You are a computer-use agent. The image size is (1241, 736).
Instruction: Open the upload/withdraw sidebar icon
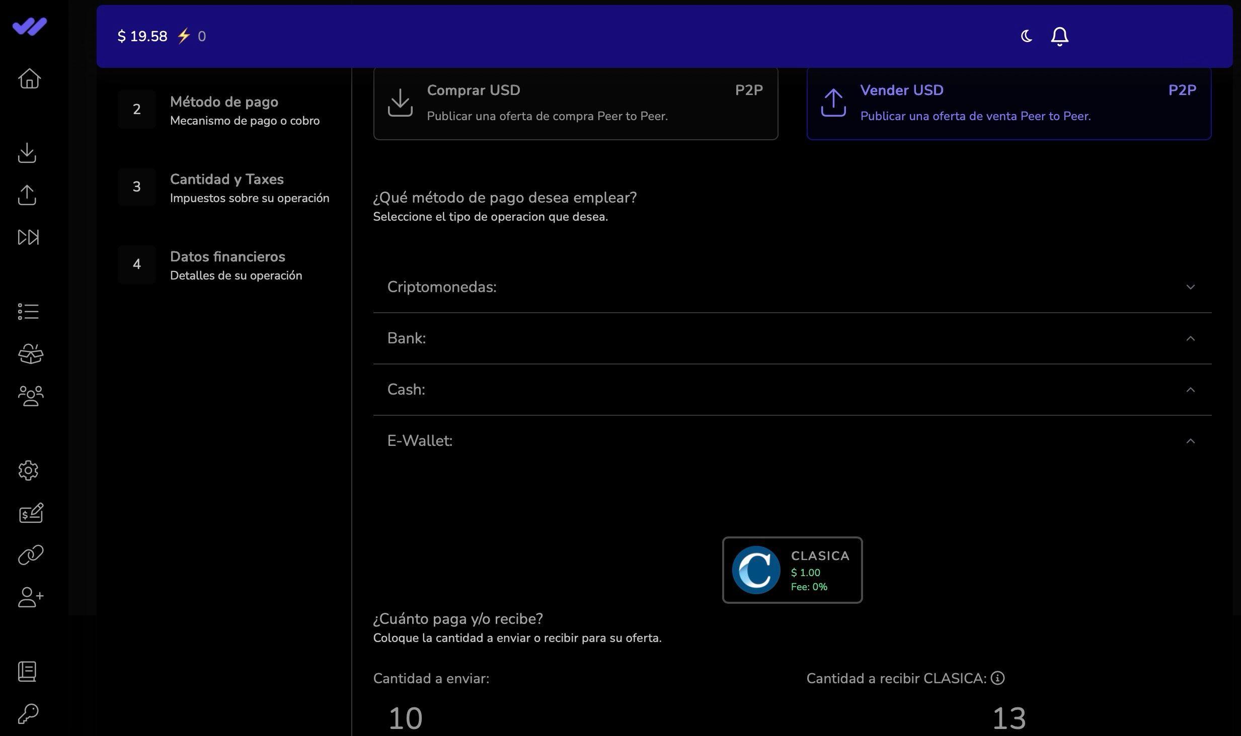(27, 195)
